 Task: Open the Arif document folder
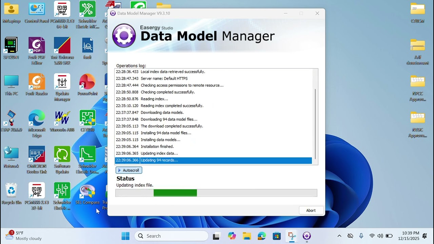(x=417, y=52)
